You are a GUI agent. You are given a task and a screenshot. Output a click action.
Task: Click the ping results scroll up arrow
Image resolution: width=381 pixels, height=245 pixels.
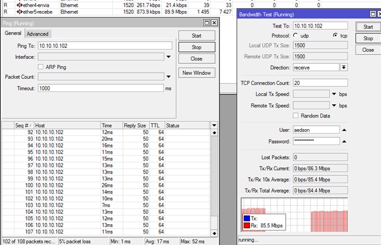point(214,133)
